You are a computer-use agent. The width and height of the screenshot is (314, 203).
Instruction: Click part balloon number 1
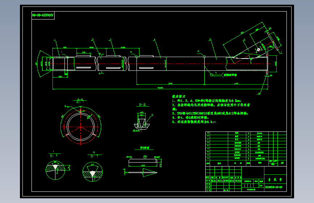pos(55,40)
